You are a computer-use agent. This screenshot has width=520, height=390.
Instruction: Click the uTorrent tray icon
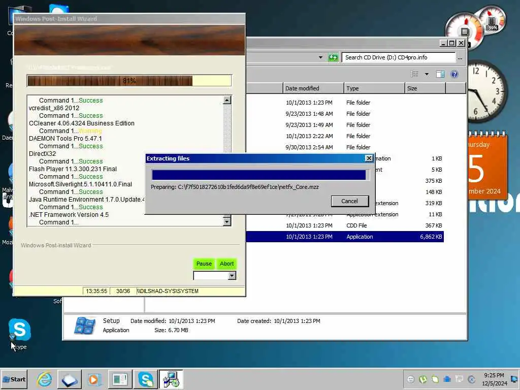[423, 379]
